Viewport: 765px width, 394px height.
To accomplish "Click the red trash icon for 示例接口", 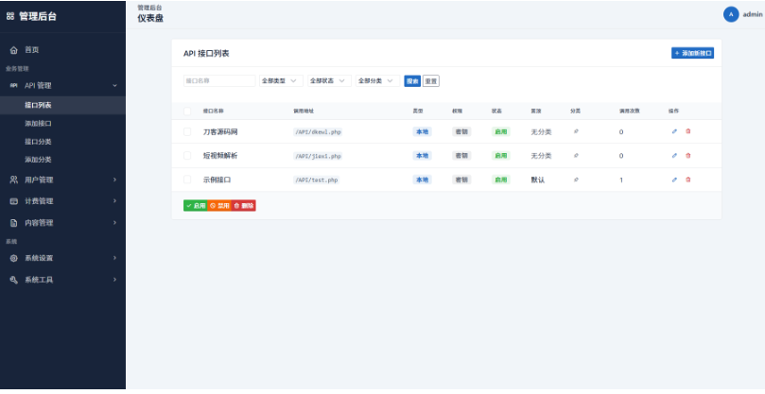I will click(687, 180).
